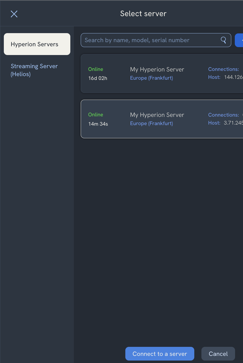Click the Online status of the first server
Viewport: 243px width, 363px height.
(96, 69)
